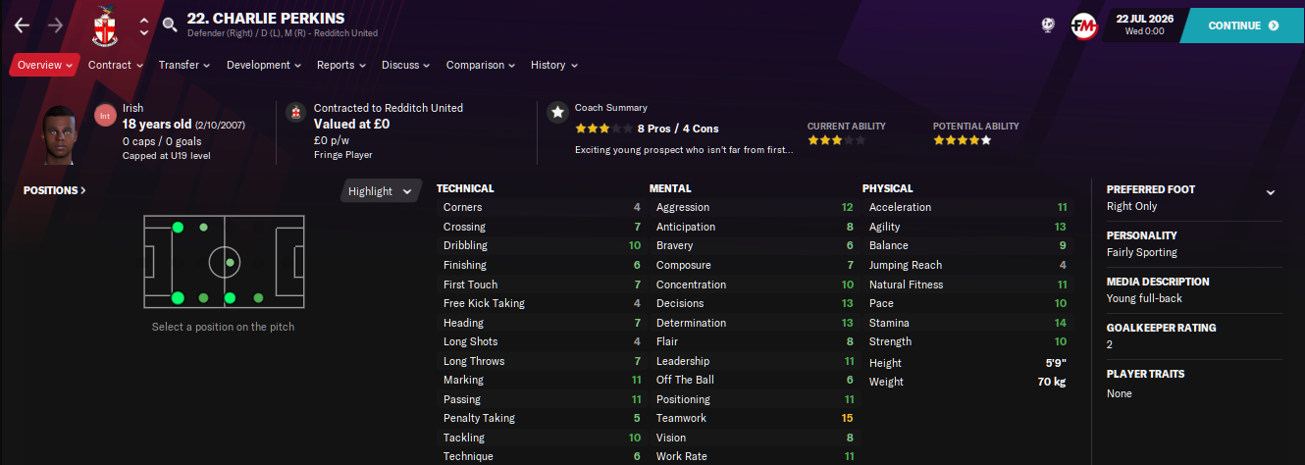Click the Coach Summary star icon
1305x465 pixels.
click(557, 113)
